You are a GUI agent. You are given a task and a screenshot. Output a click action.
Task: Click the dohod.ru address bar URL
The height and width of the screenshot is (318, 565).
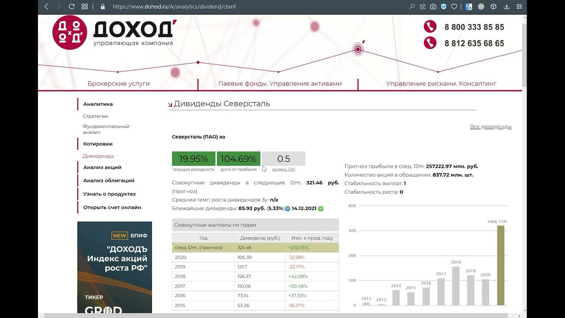[174, 7]
